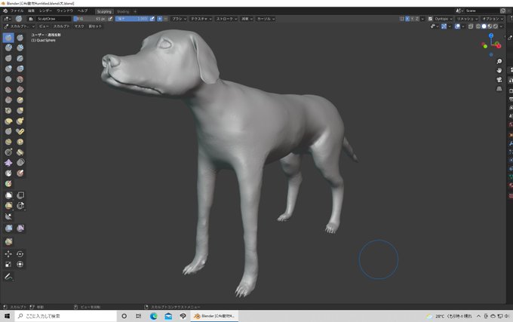
Task: Select the Annotate pencil tool
Action: click(8, 277)
